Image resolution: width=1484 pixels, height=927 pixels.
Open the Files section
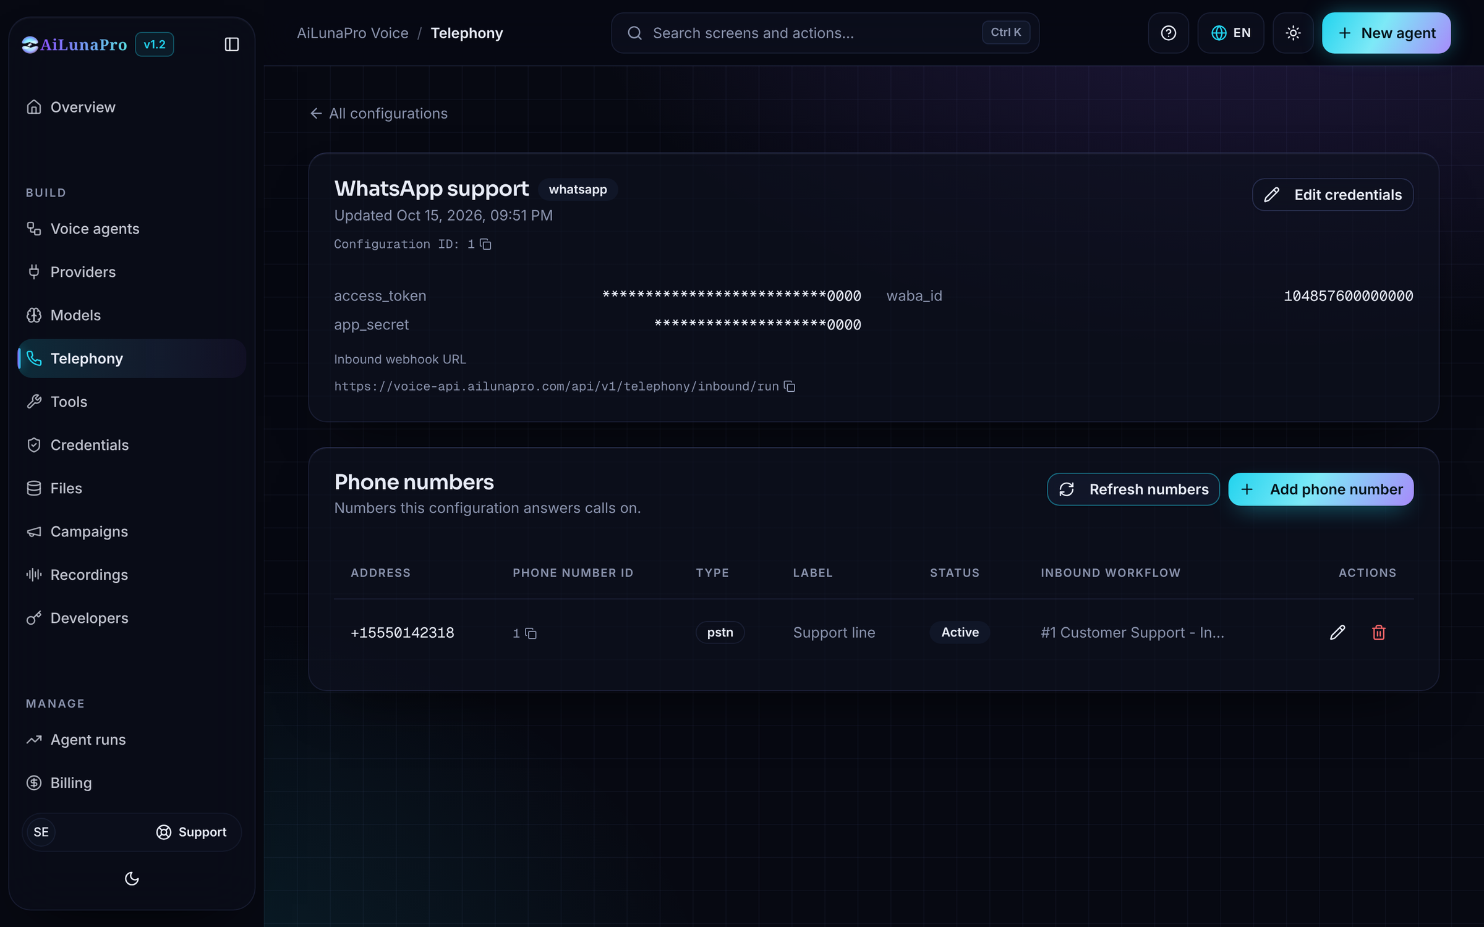point(132,488)
